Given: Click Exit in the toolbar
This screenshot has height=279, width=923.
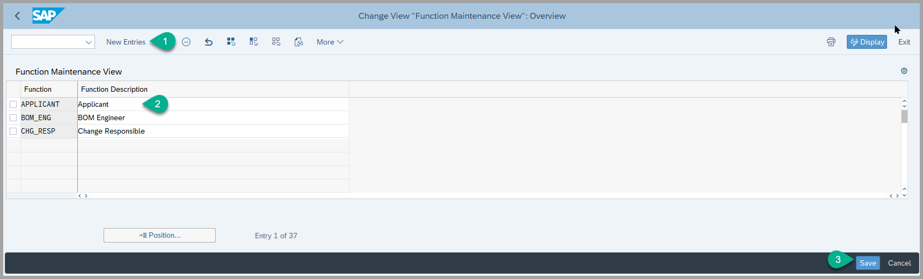Looking at the screenshot, I should pos(904,42).
